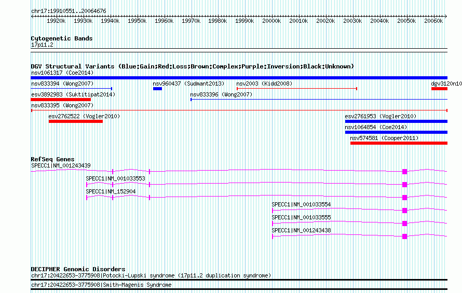Click the nsv833394 (Wong2007) label
The image size is (462, 293).
click(x=62, y=83)
